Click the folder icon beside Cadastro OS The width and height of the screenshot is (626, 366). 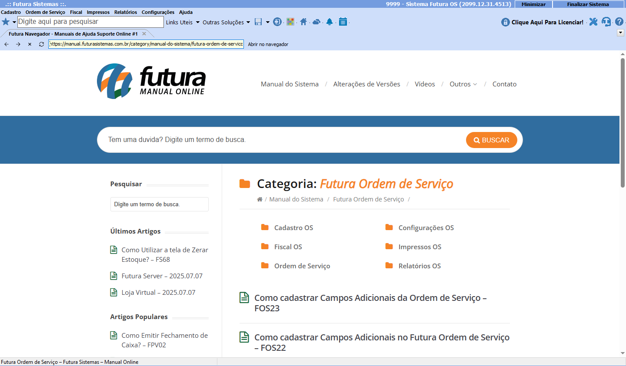[265, 227]
